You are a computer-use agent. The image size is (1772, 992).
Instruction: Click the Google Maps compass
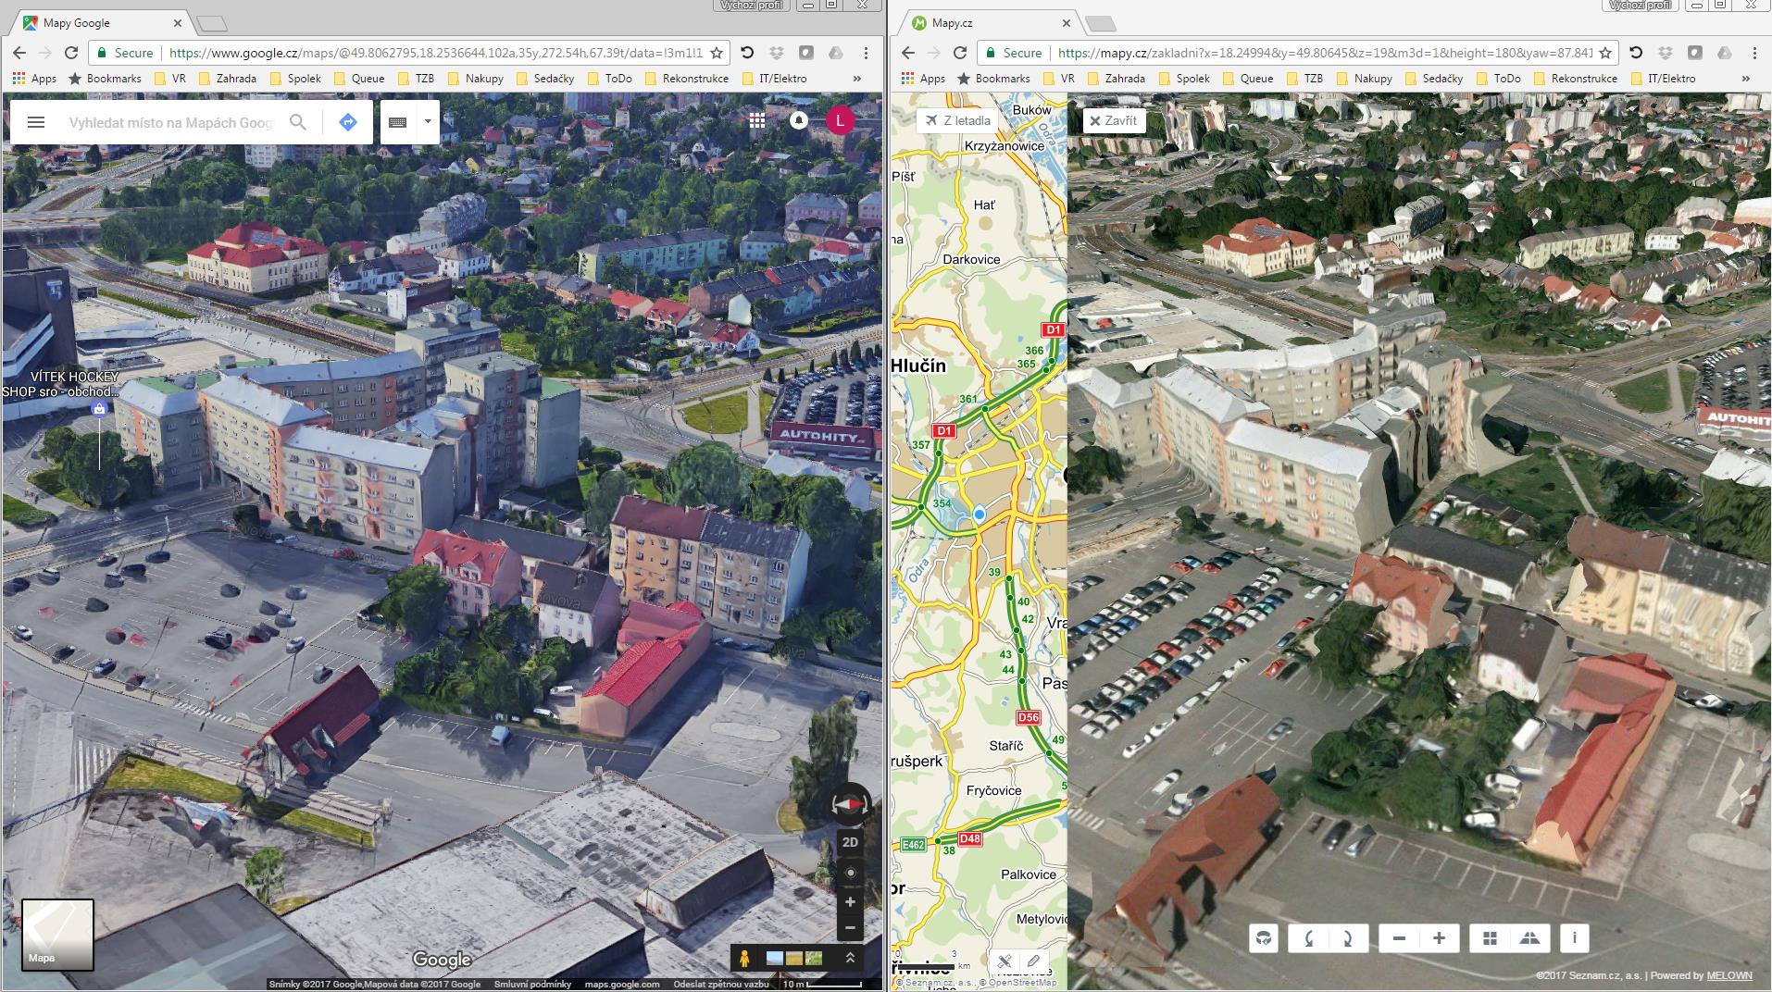pos(850,804)
